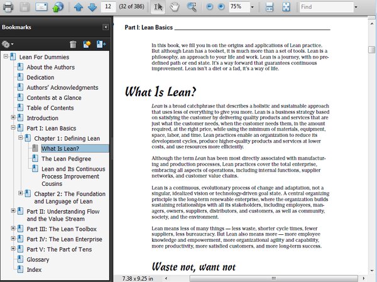Image resolution: width=377 pixels, height=282 pixels.
Task: Select the Introduction bookmark label
Action: [x=42, y=118]
